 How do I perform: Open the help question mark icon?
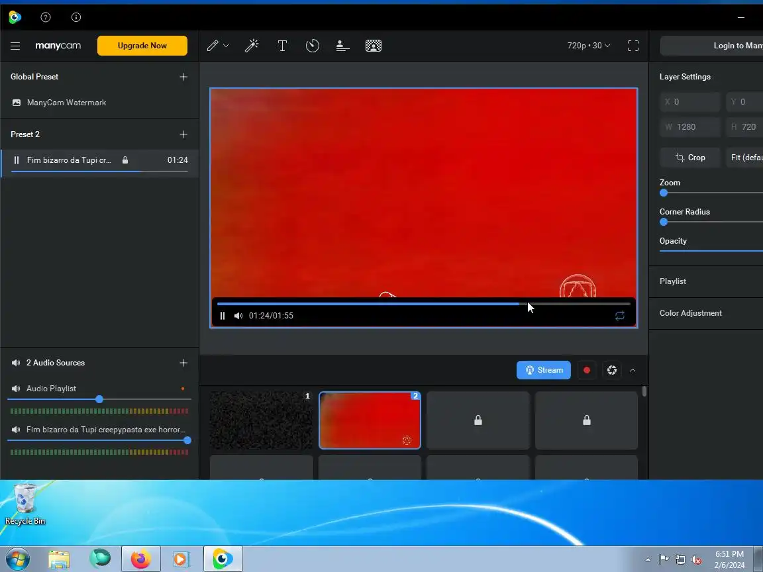(46, 17)
